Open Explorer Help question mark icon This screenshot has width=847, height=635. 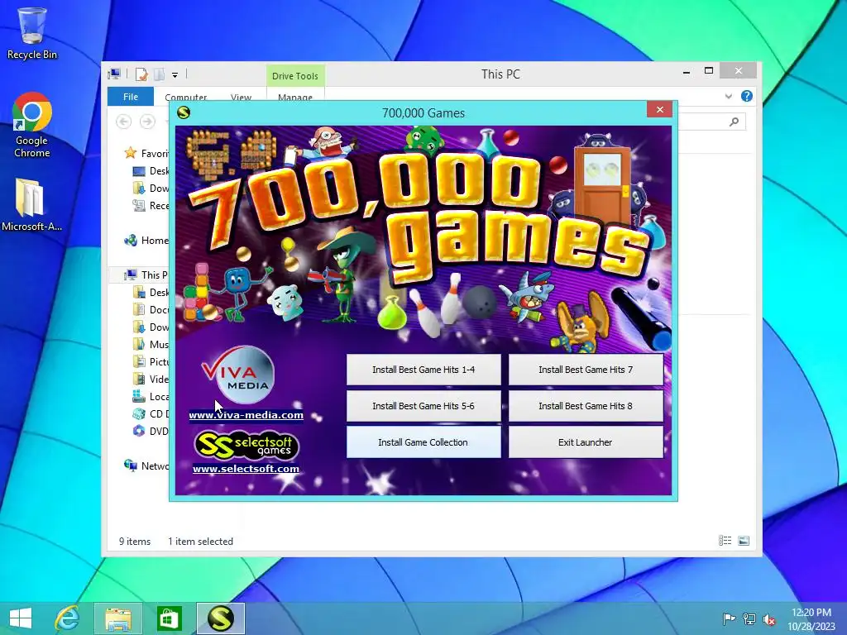(747, 96)
